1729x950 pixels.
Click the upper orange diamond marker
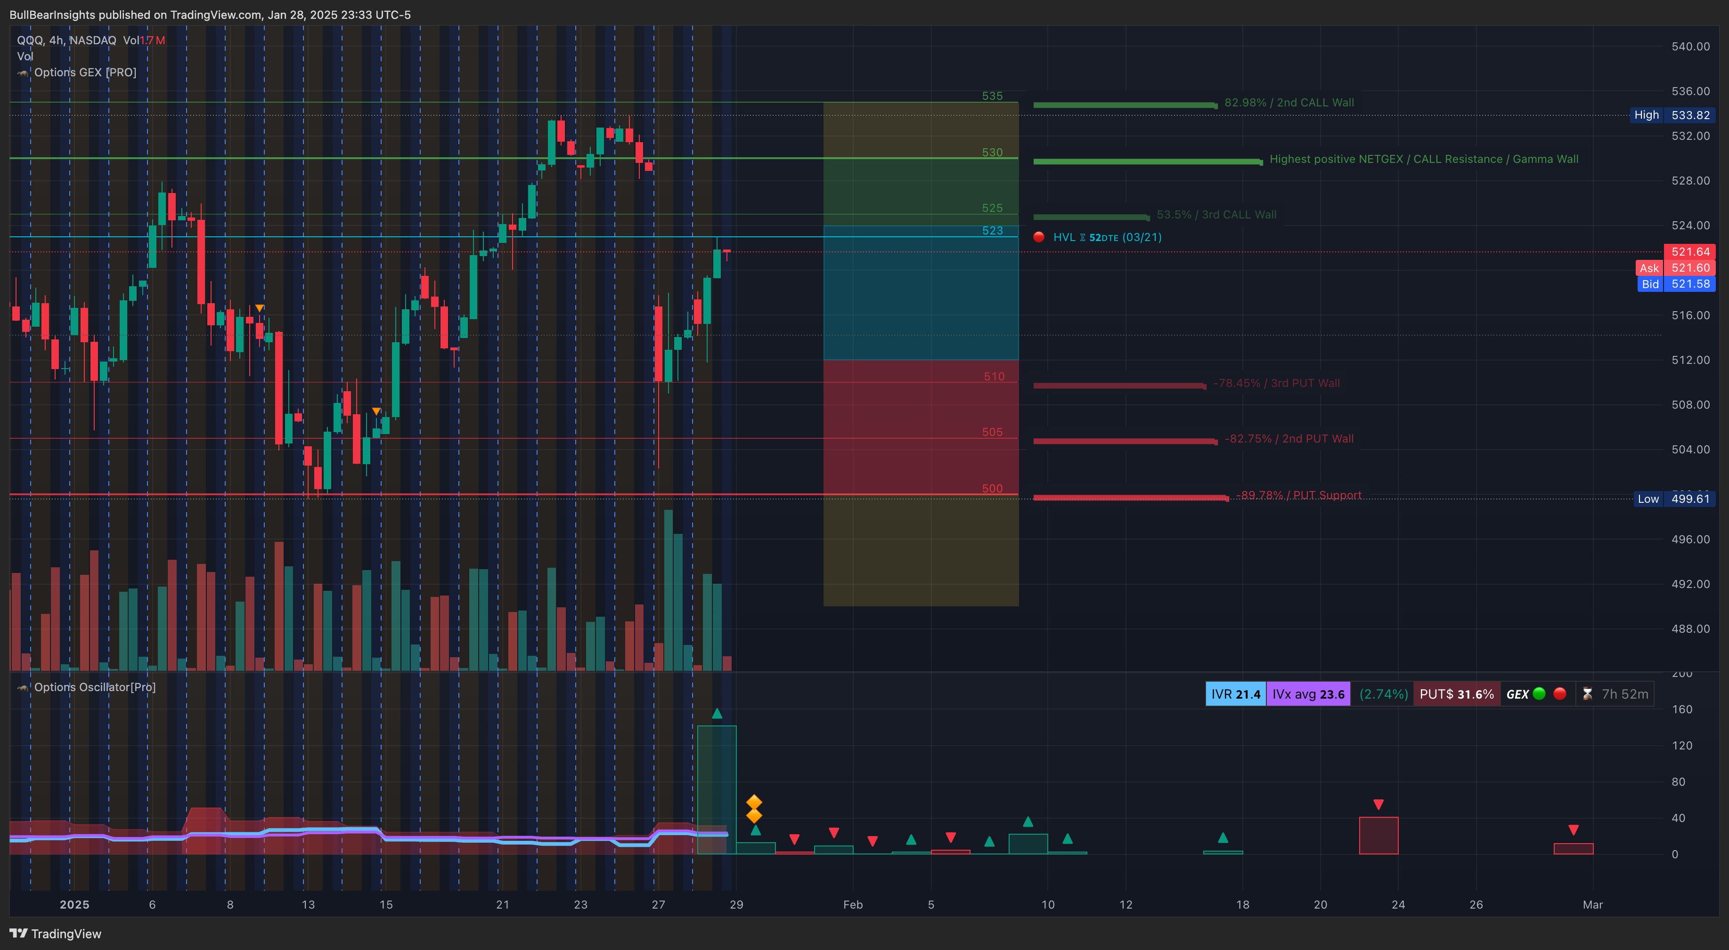tap(754, 802)
